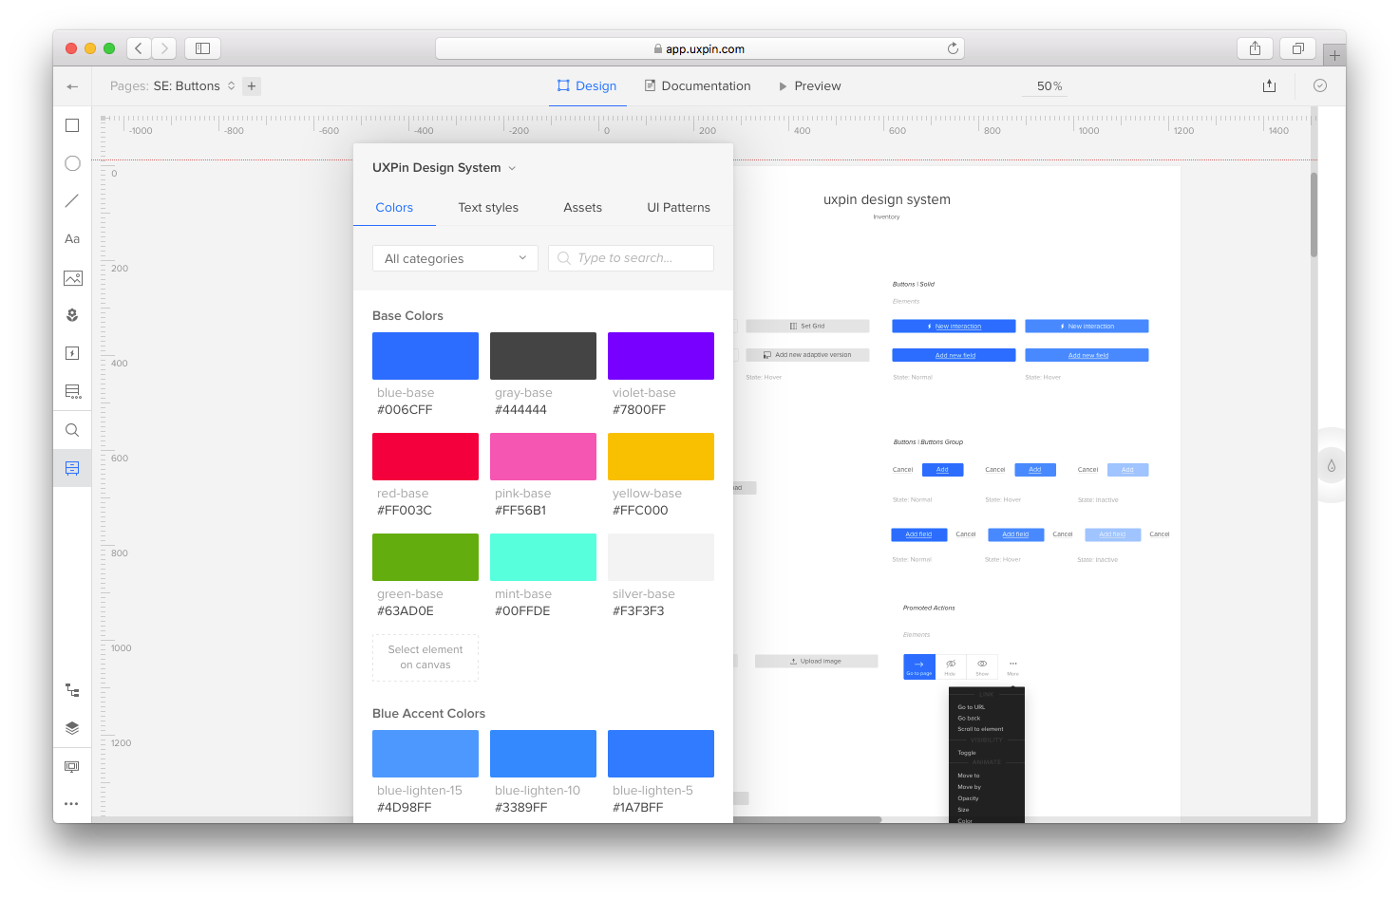
Task: Pick the mint-base #00FFDE swatch
Action: (x=543, y=557)
